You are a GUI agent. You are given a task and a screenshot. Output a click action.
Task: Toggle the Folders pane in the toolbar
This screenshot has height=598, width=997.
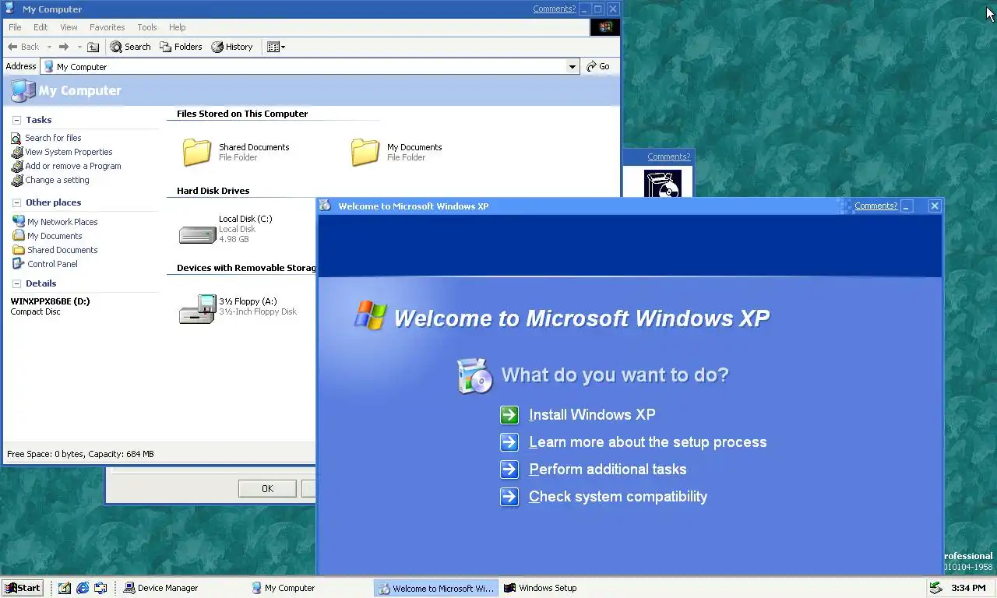click(181, 47)
